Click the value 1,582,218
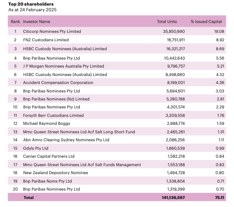The image size is (234, 207). coord(176,156)
